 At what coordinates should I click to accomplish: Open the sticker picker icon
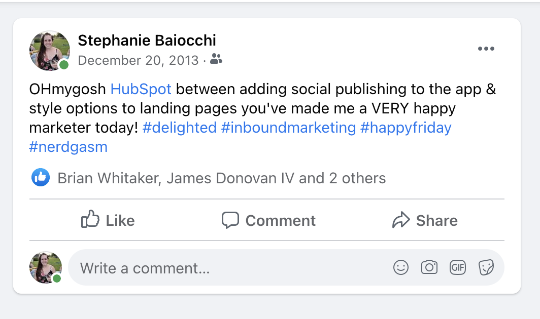point(486,267)
